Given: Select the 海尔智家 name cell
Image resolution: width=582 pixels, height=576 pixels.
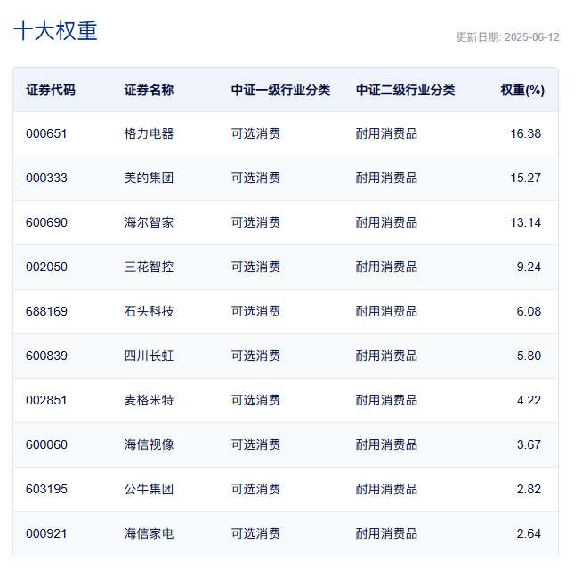Looking at the screenshot, I should 149,222.
